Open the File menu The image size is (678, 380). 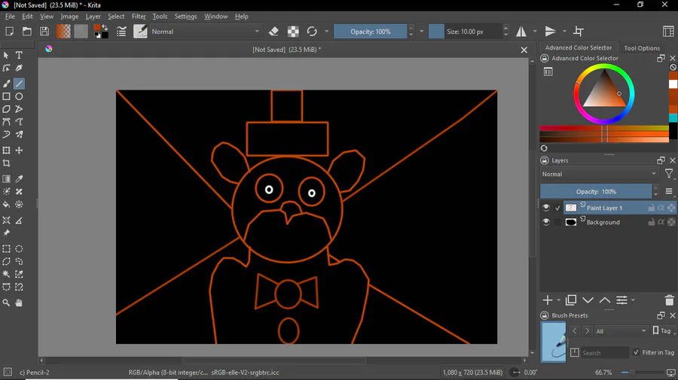point(10,17)
